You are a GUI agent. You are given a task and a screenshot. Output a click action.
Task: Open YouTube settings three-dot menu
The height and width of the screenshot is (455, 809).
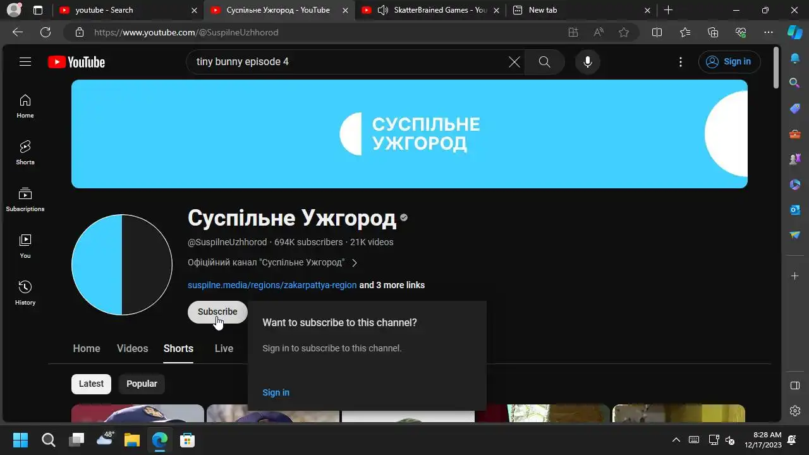681,62
